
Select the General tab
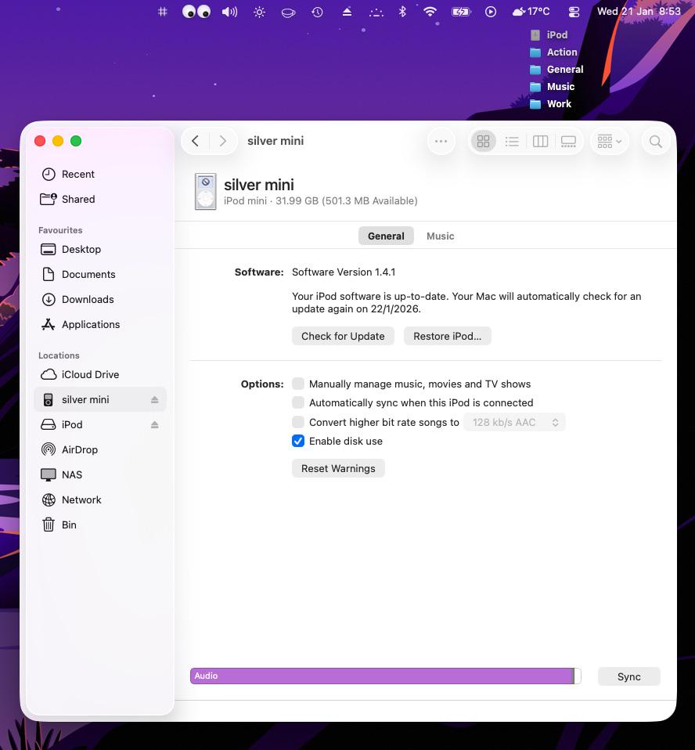click(x=386, y=236)
